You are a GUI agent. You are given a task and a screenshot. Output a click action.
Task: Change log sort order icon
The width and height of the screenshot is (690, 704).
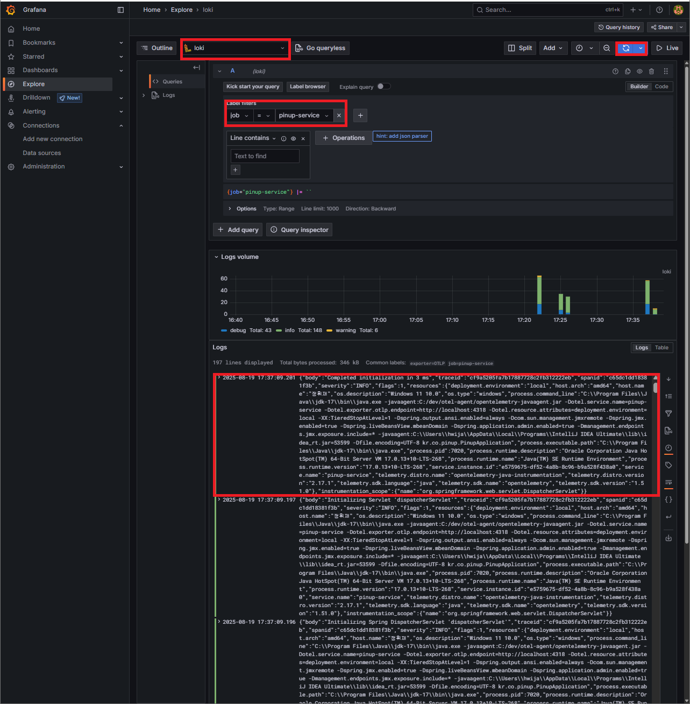coord(668,396)
